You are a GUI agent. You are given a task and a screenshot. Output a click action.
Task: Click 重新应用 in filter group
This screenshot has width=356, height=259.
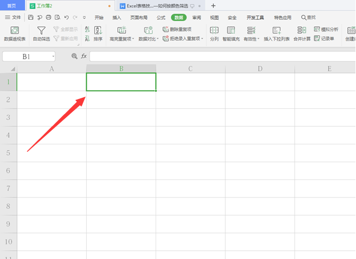(66, 38)
